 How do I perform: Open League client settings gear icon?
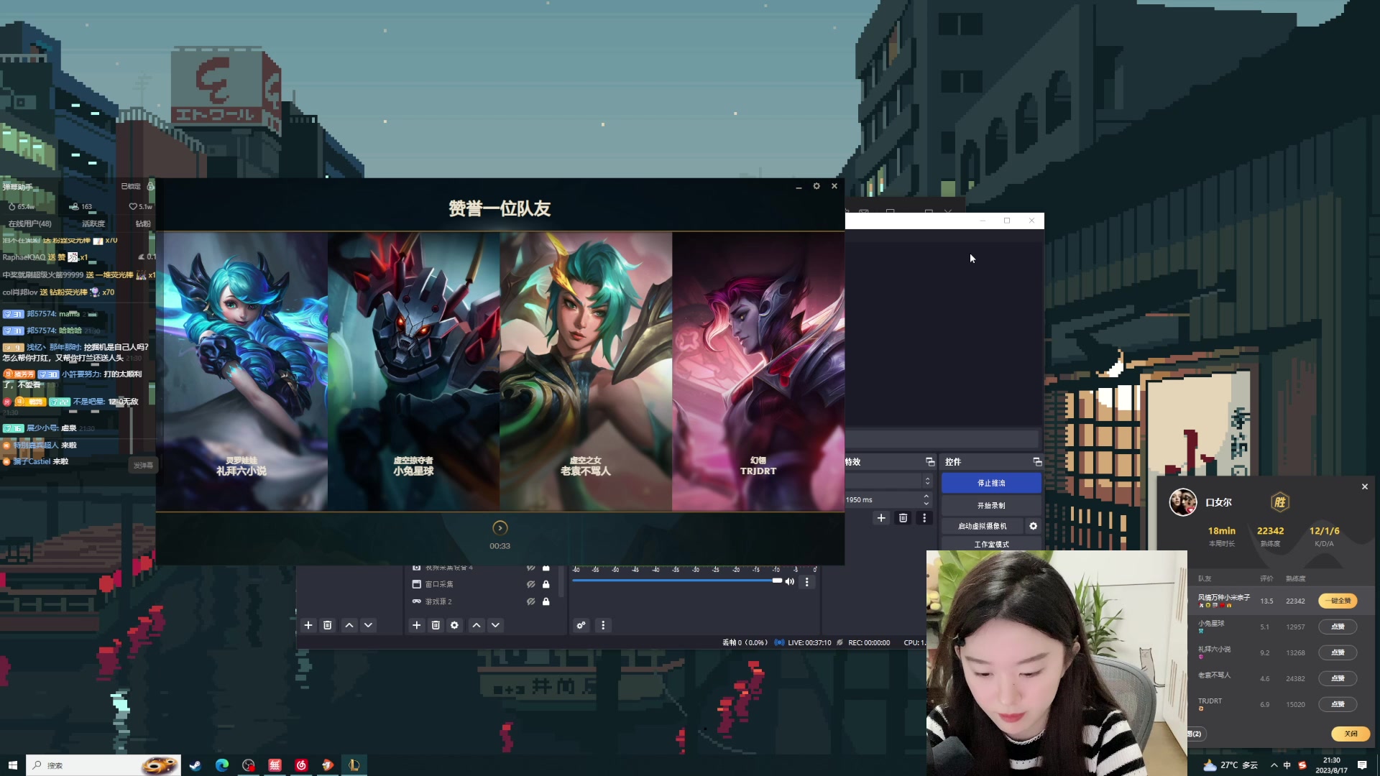point(816,186)
